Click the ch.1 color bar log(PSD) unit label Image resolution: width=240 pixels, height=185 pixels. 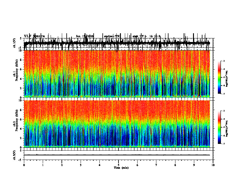[227, 79]
